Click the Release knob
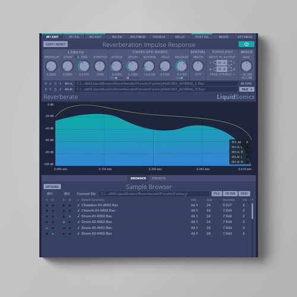297x297 pixels. 181,66
